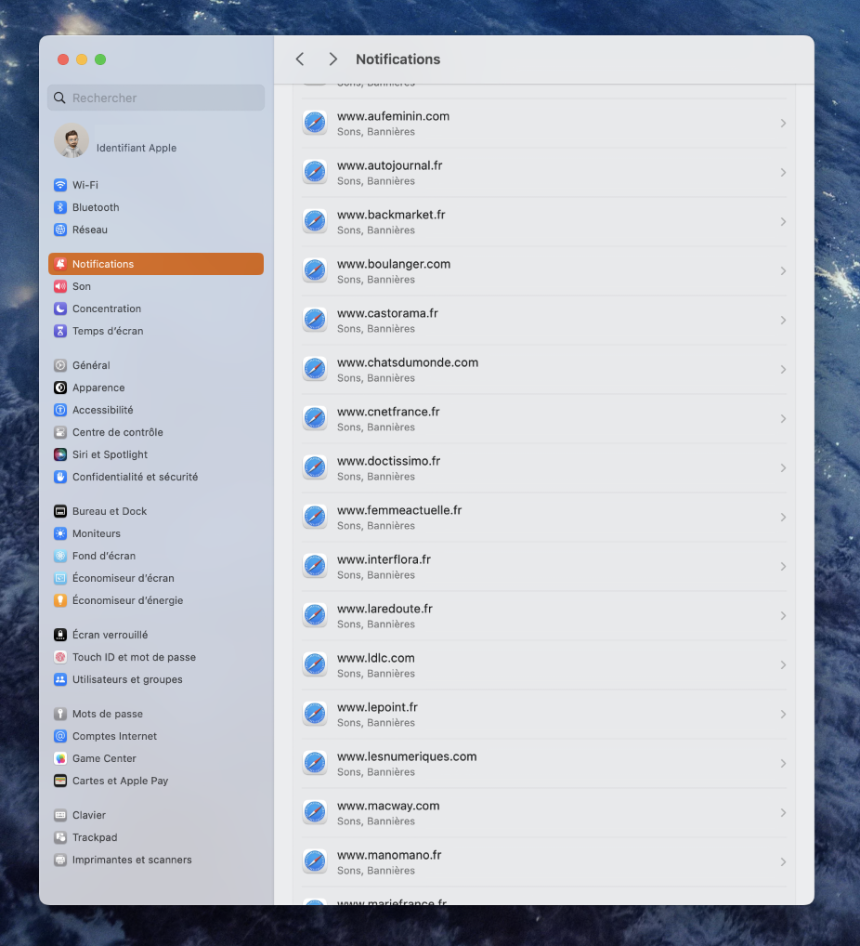Click the Cartes et Apple Pay icon
860x946 pixels.
60,782
